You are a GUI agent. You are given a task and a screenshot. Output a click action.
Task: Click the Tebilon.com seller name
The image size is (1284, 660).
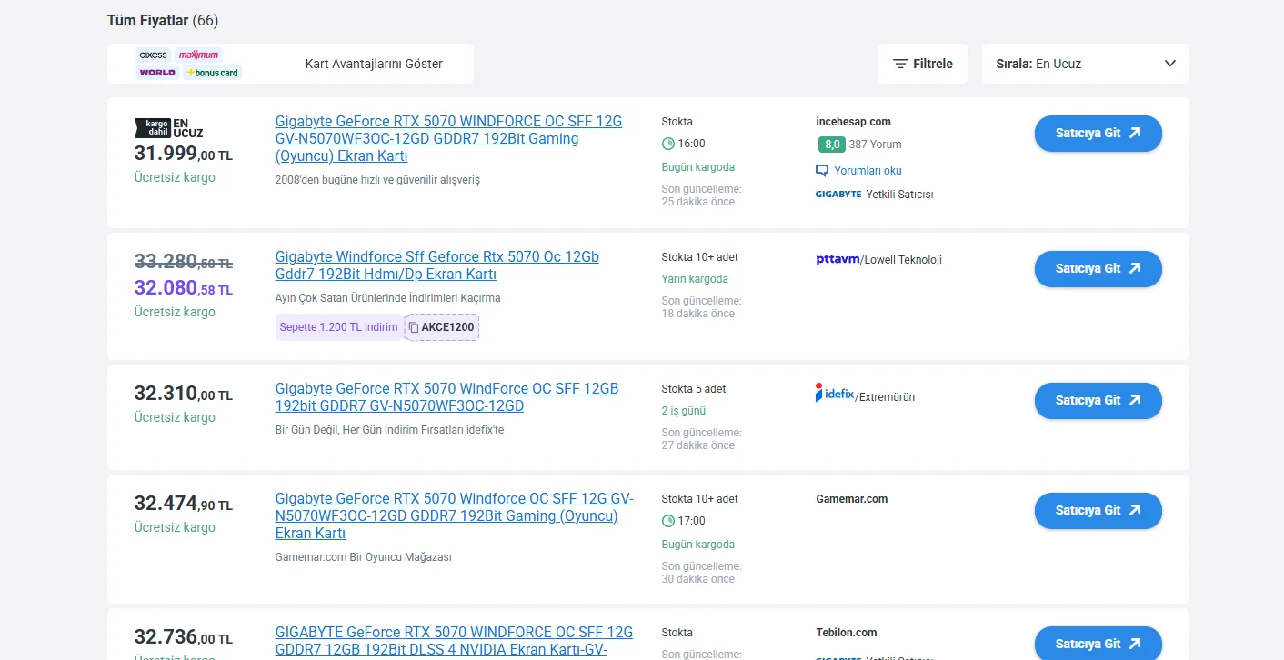coord(847,633)
